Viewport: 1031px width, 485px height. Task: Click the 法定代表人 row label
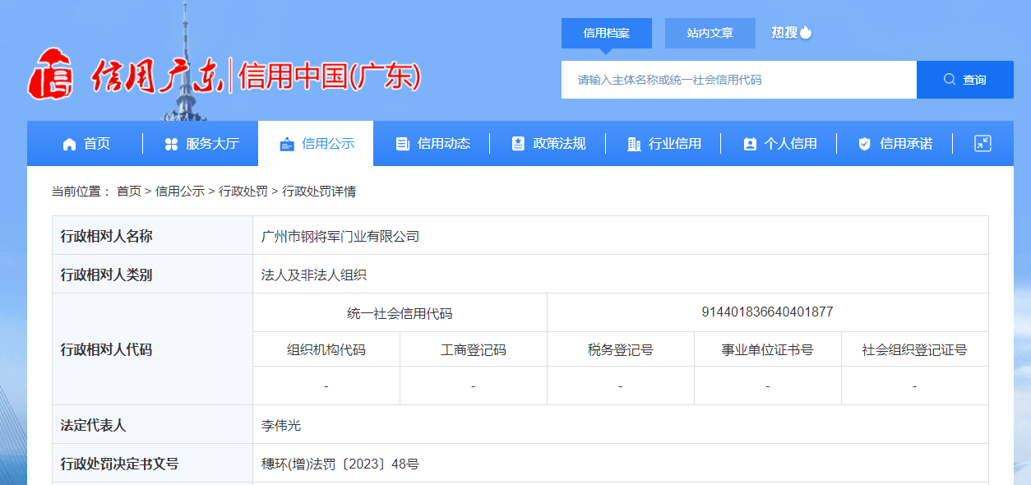pyautogui.click(x=94, y=425)
